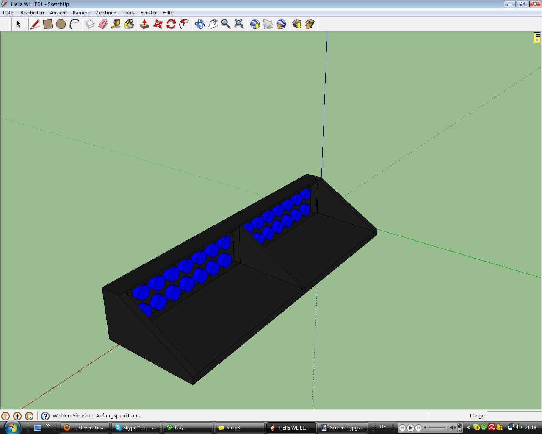Choose the Eraser tool
Screen dimensions: 542x434
point(103,24)
